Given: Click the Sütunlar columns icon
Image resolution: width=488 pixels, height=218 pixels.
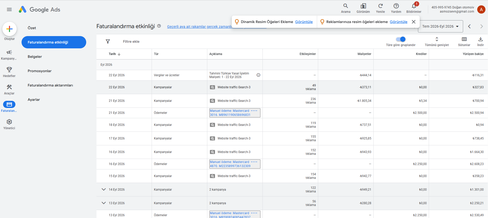Looking at the screenshot, I should click(x=464, y=39).
